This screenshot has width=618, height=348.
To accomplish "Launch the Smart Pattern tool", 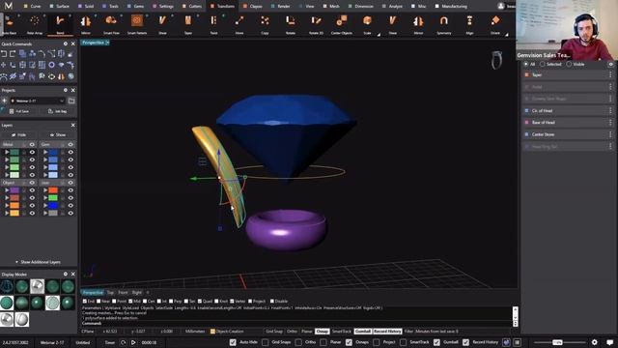I will pyautogui.click(x=137, y=24).
